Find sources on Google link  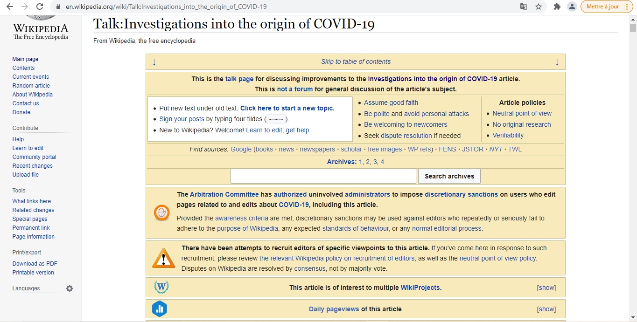coord(241,150)
